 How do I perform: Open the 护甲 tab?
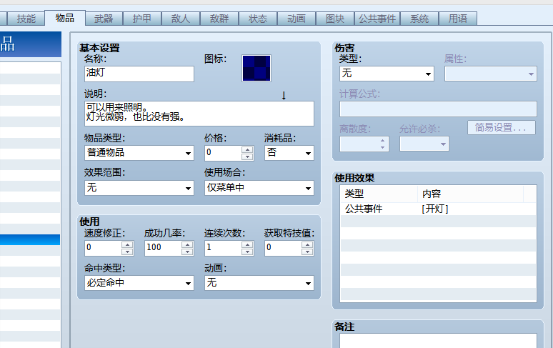pyautogui.click(x=142, y=19)
